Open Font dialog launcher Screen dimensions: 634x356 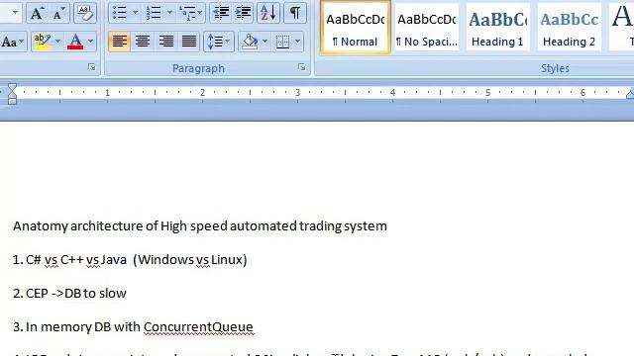(92, 67)
